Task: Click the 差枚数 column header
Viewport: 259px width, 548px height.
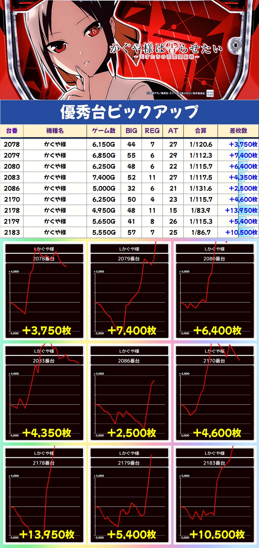Action: point(238,131)
